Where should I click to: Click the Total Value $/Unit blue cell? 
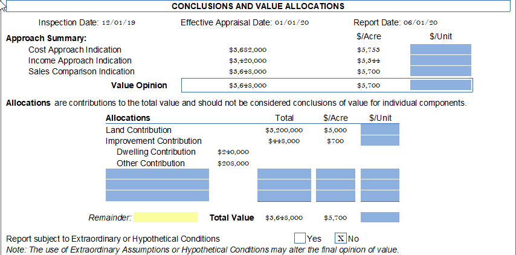[379, 218]
